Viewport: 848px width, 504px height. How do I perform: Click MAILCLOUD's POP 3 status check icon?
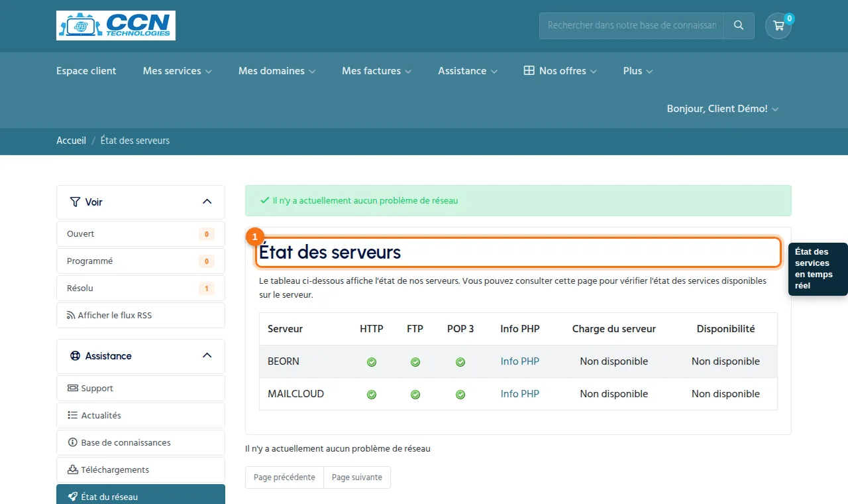[460, 395]
